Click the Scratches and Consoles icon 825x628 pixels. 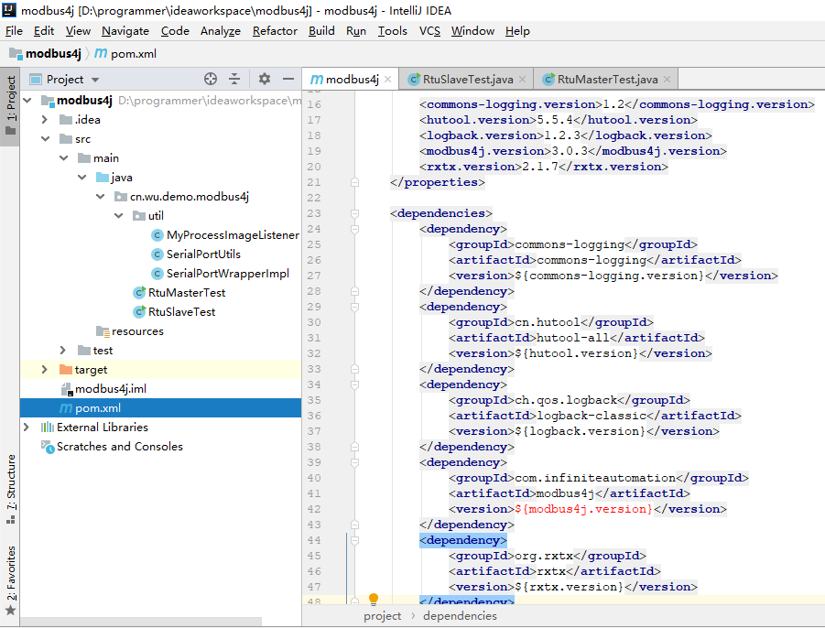tap(48, 447)
